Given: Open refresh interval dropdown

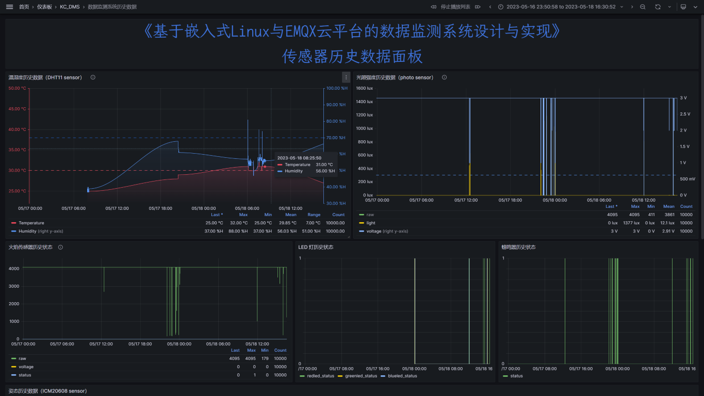Looking at the screenshot, I should click(669, 7).
